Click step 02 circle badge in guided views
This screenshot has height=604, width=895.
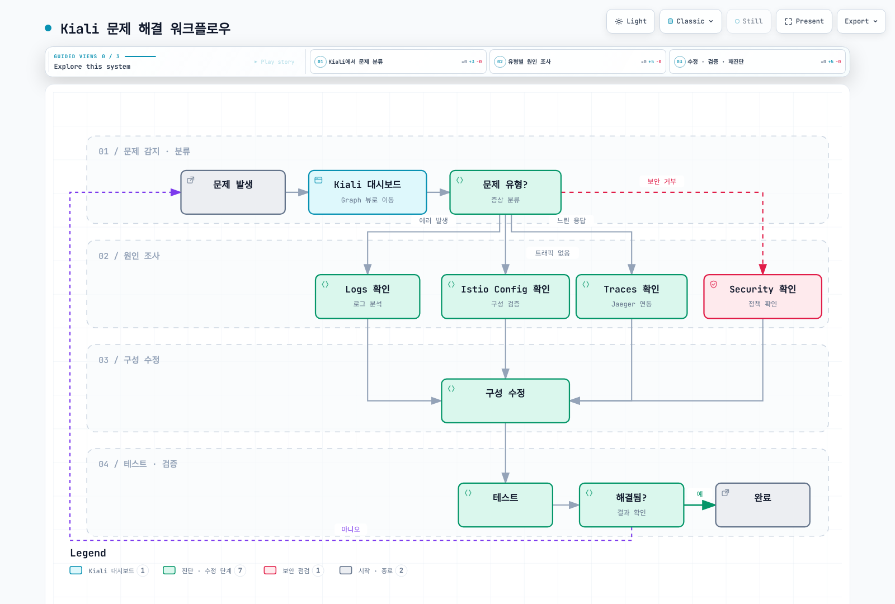[x=500, y=62]
